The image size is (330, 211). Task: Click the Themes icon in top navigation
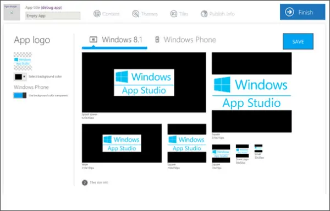tap(135, 14)
